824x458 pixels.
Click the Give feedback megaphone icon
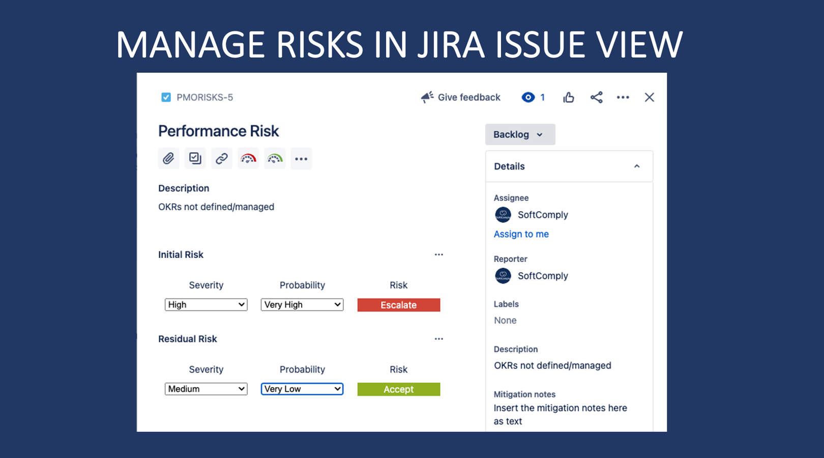(x=427, y=97)
